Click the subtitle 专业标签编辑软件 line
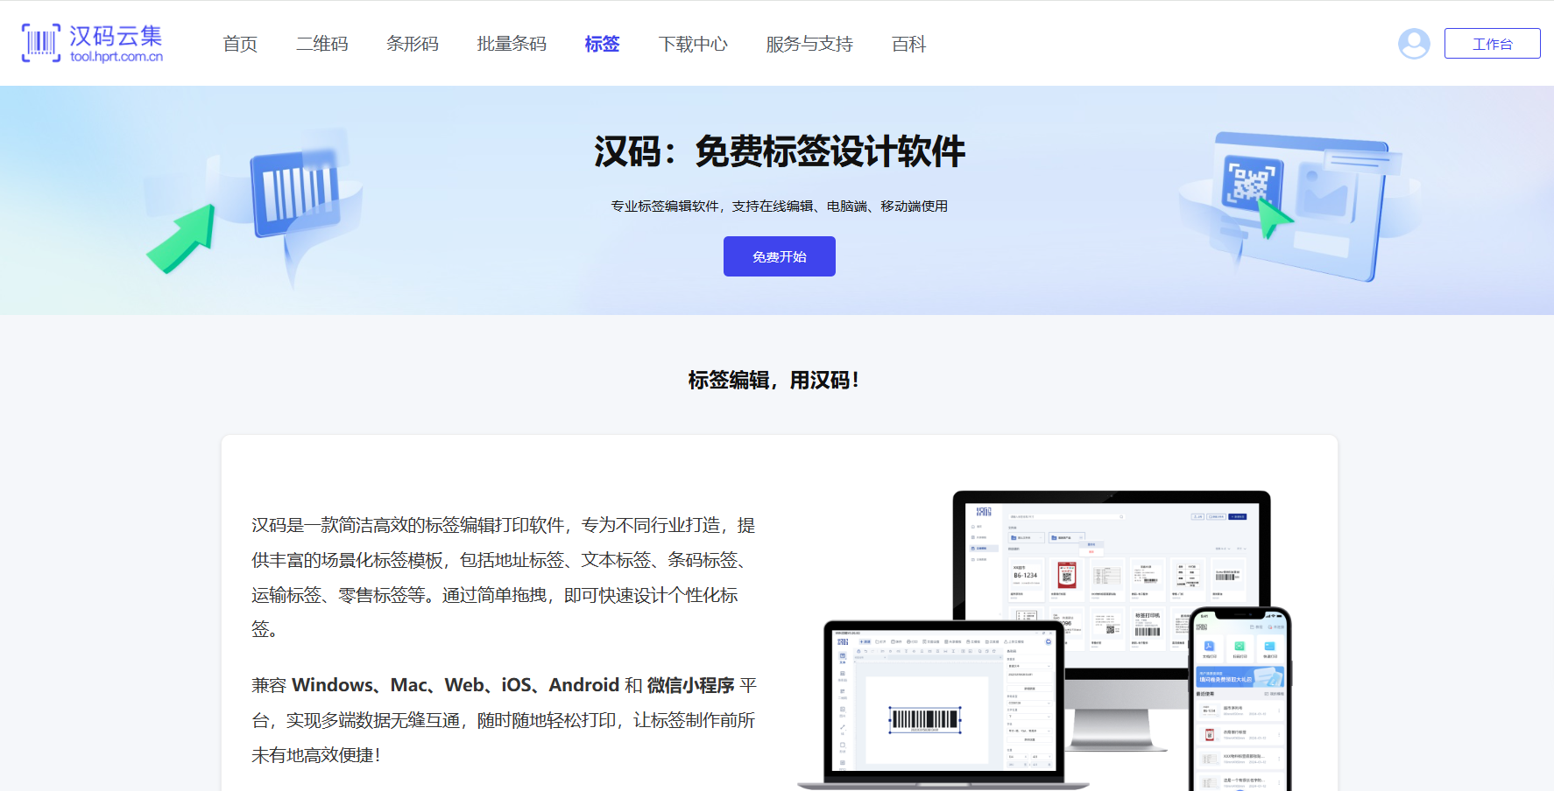The width and height of the screenshot is (1554, 791). [x=780, y=206]
